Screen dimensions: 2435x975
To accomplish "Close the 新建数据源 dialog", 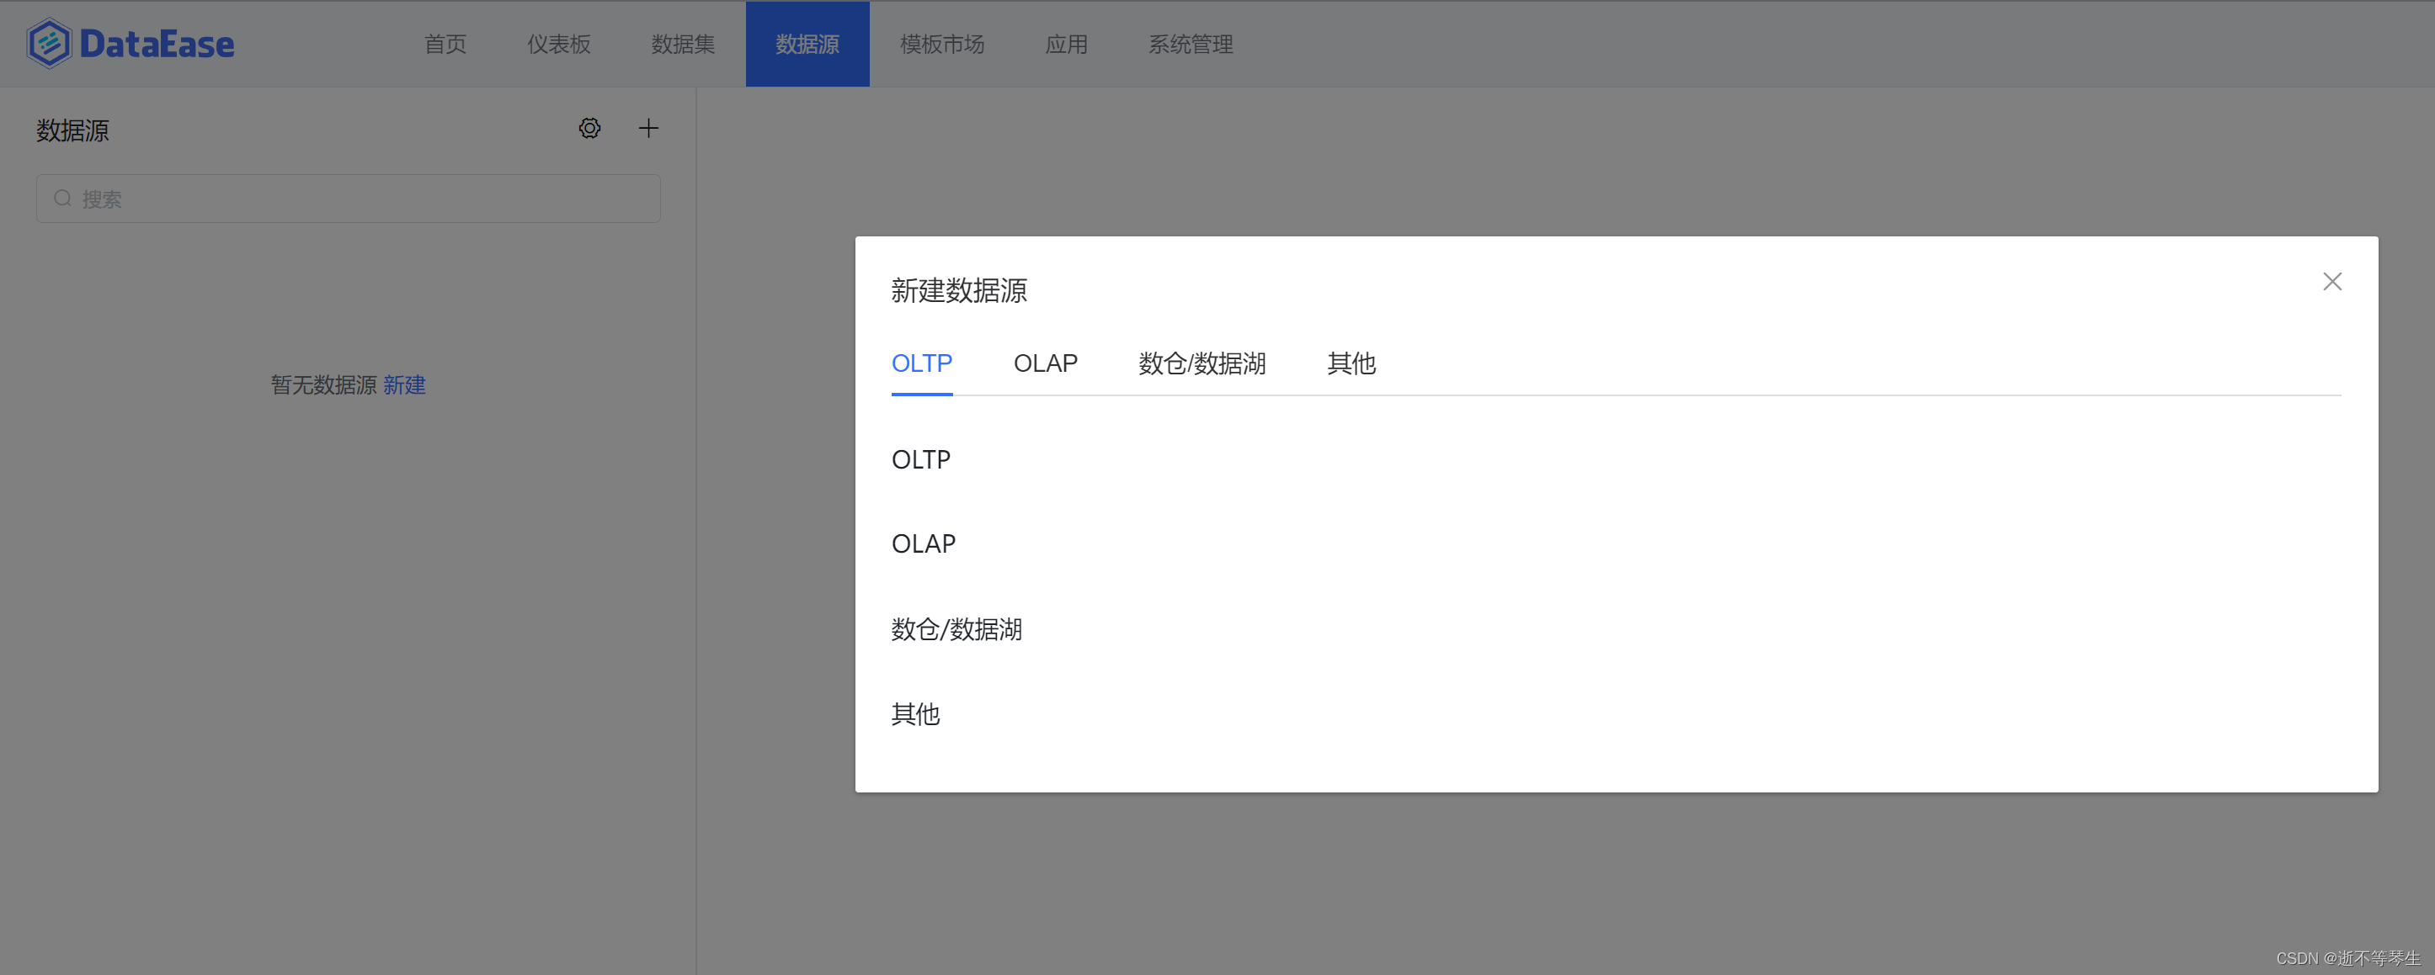I will [x=2332, y=282].
